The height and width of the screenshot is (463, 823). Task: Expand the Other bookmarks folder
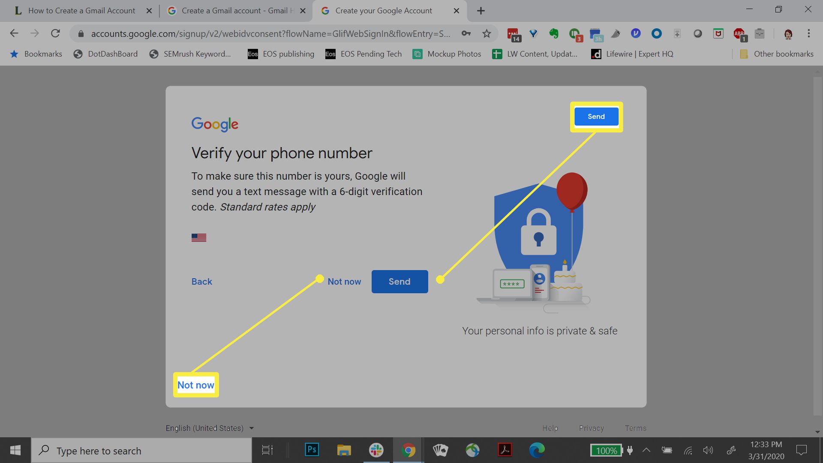pyautogui.click(x=776, y=54)
